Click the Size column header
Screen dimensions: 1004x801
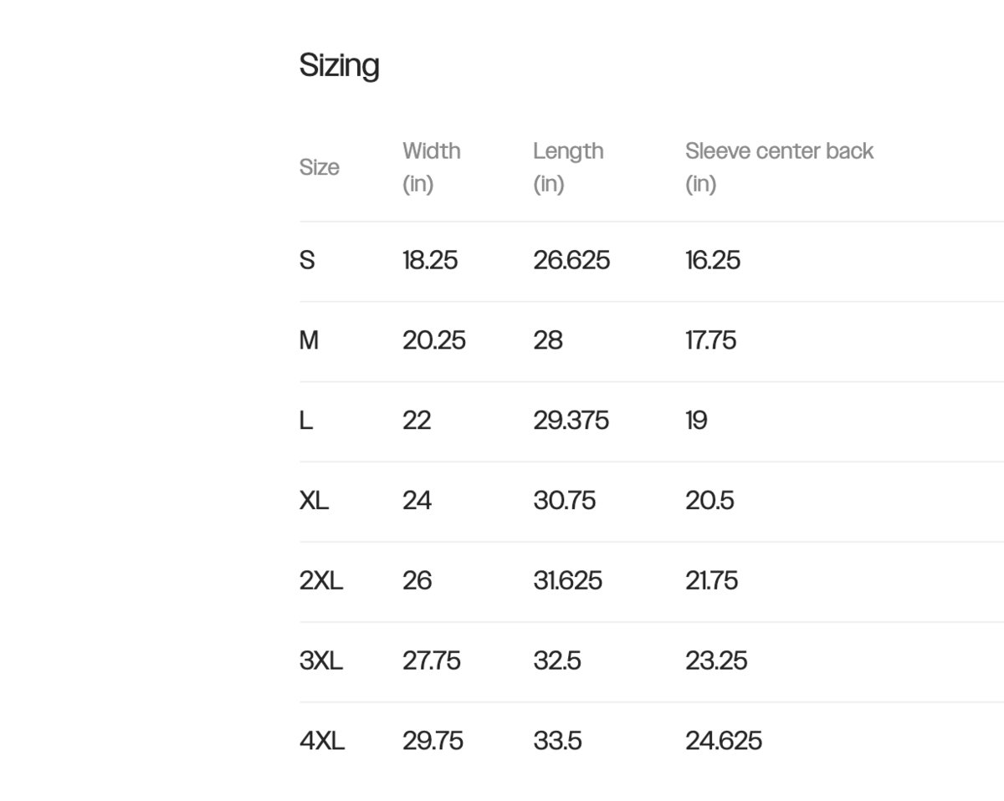point(320,167)
